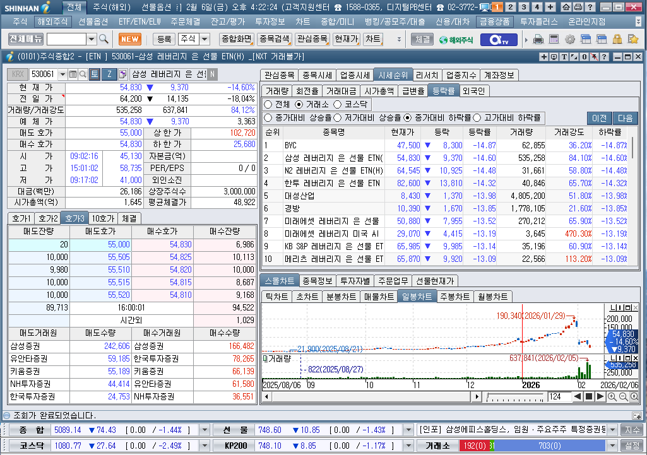Select the 전체 market radio button

point(268,104)
